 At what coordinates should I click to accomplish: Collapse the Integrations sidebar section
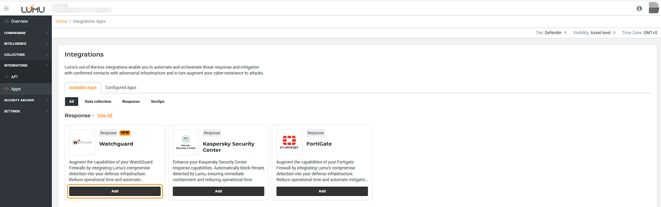[25, 66]
